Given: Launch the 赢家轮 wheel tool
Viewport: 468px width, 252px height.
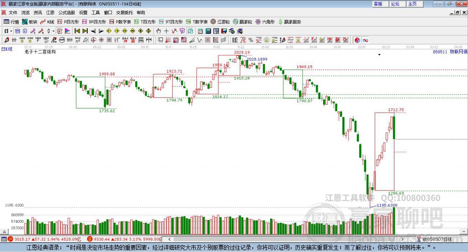Looking at the screenshot, I should pyautogui.click(x=242, y=22).
